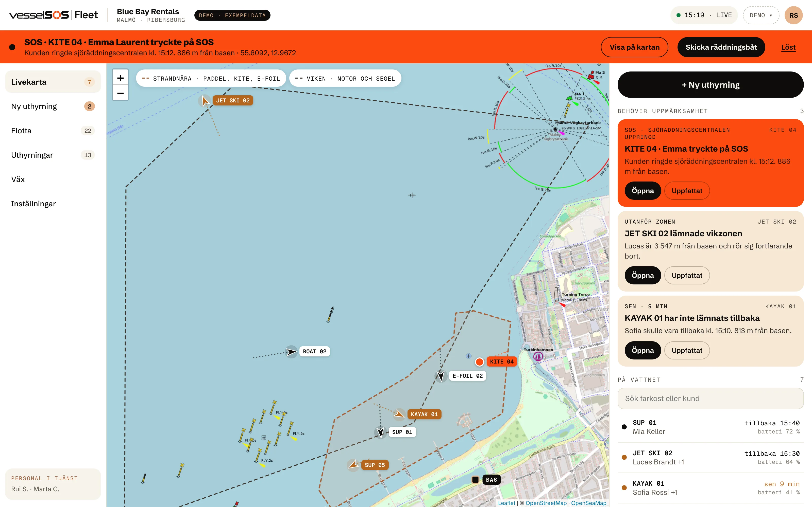Select KAYAK 01 Sofia Rossi row
Image resolution: width=812 pixels, height=507 pixels.
(x=711, y=488)
